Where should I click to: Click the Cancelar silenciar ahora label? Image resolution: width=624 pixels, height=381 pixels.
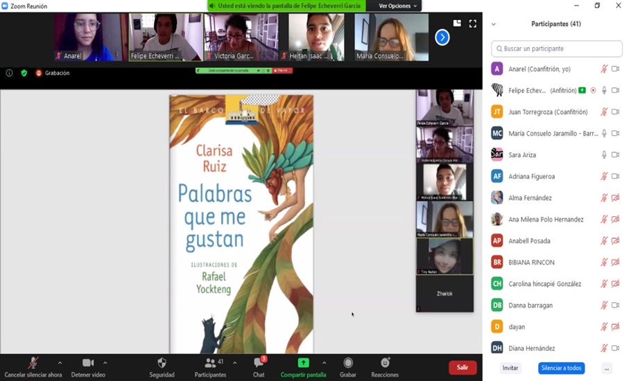coord(33,375)
